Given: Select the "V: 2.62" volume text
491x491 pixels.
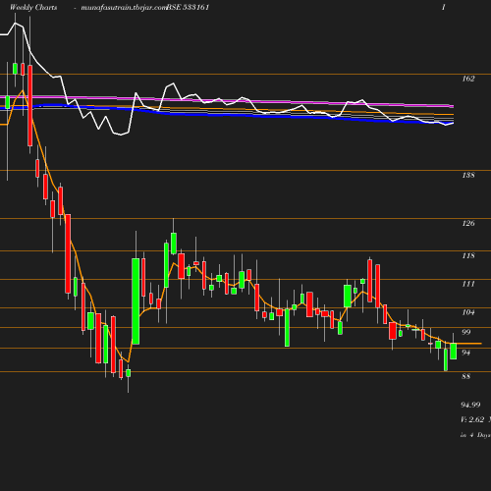Looking at the screenshot, I should point(472,419).
